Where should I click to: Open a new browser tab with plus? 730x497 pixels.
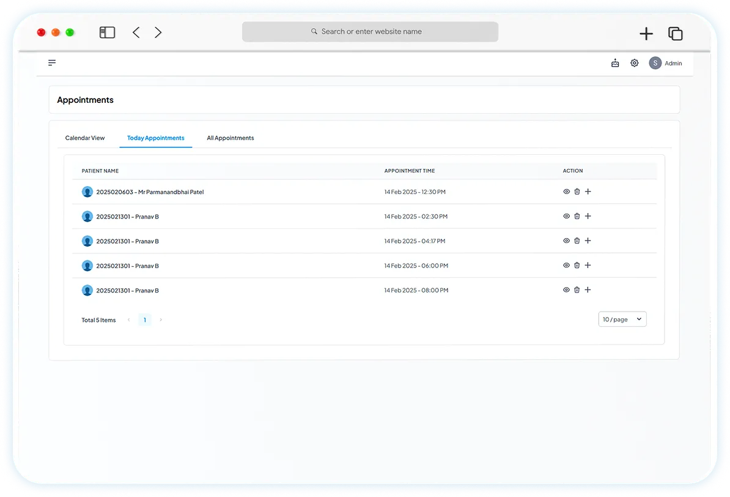646,34
